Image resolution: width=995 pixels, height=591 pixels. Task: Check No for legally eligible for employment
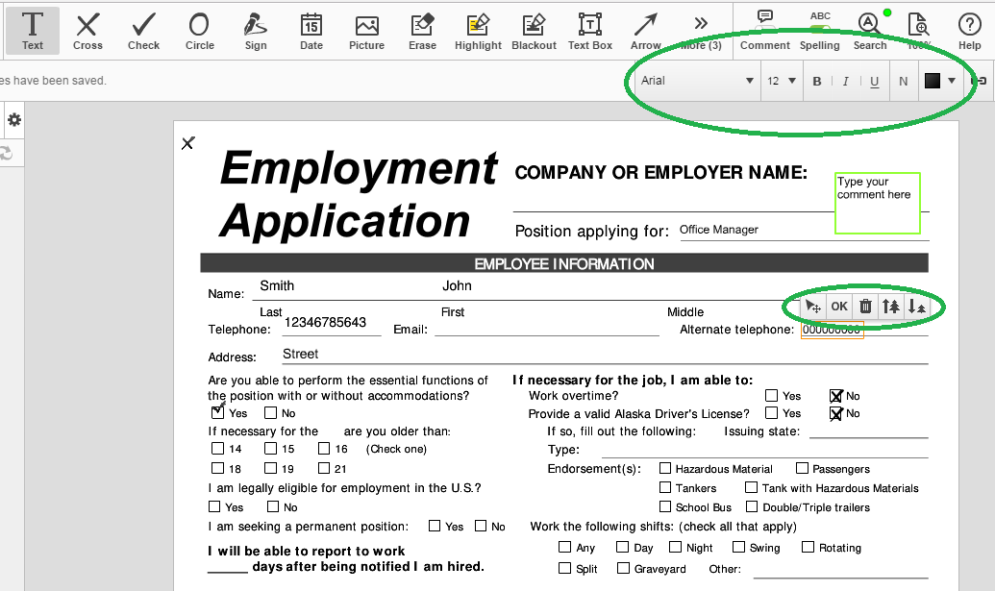(273, 506)
